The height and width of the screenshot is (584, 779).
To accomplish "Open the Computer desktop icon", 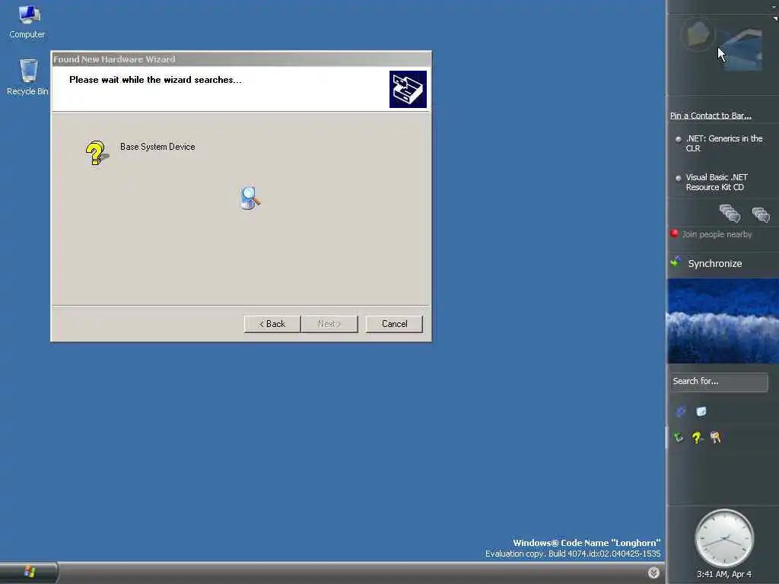I will [x=27, y=22].
